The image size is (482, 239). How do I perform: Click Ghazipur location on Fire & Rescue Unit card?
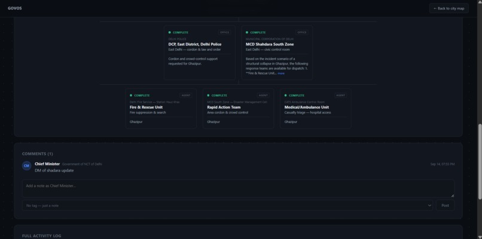pyautogui.click(x=136, y=122)
